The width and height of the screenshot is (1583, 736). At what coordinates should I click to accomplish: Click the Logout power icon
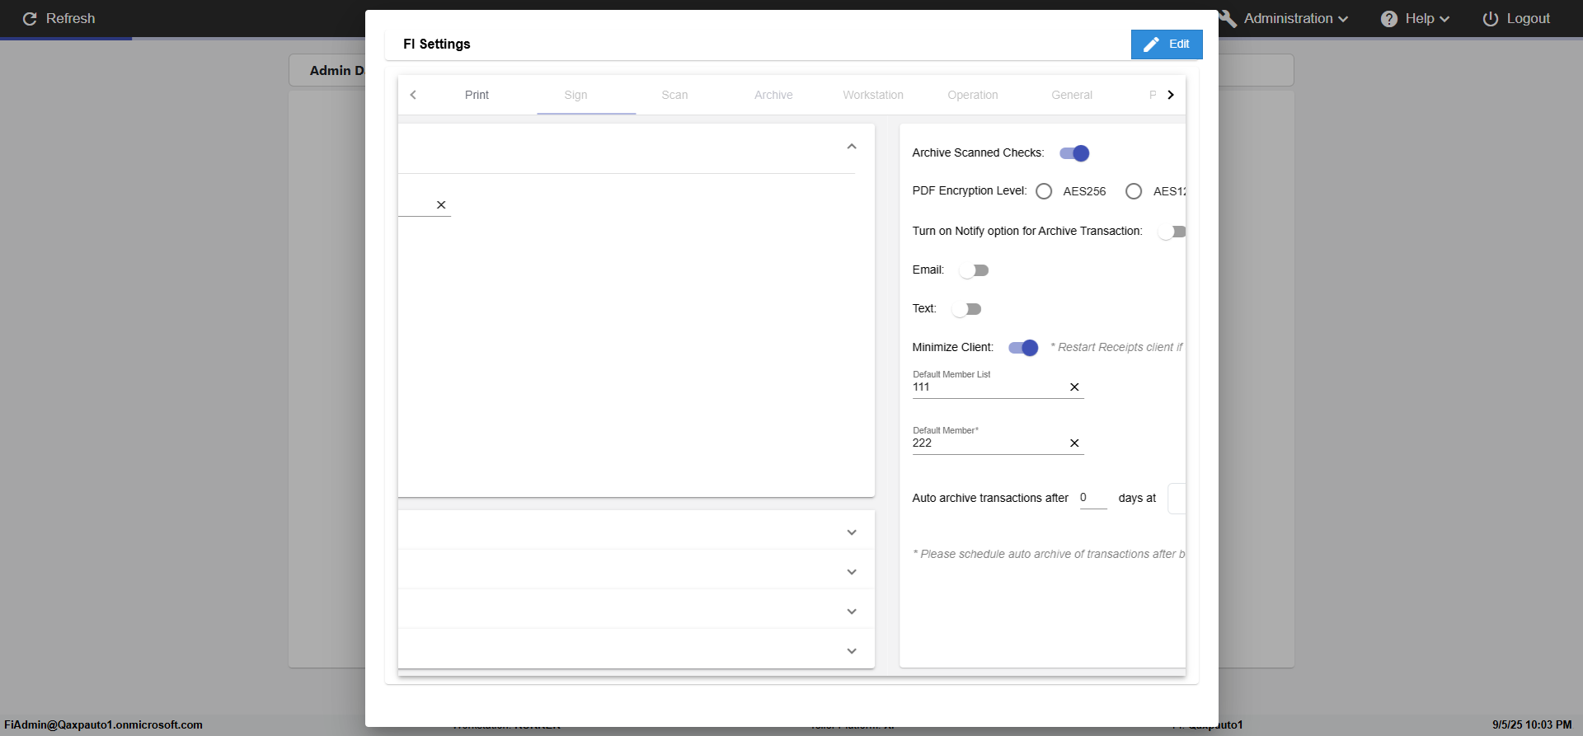point(1491,19)
